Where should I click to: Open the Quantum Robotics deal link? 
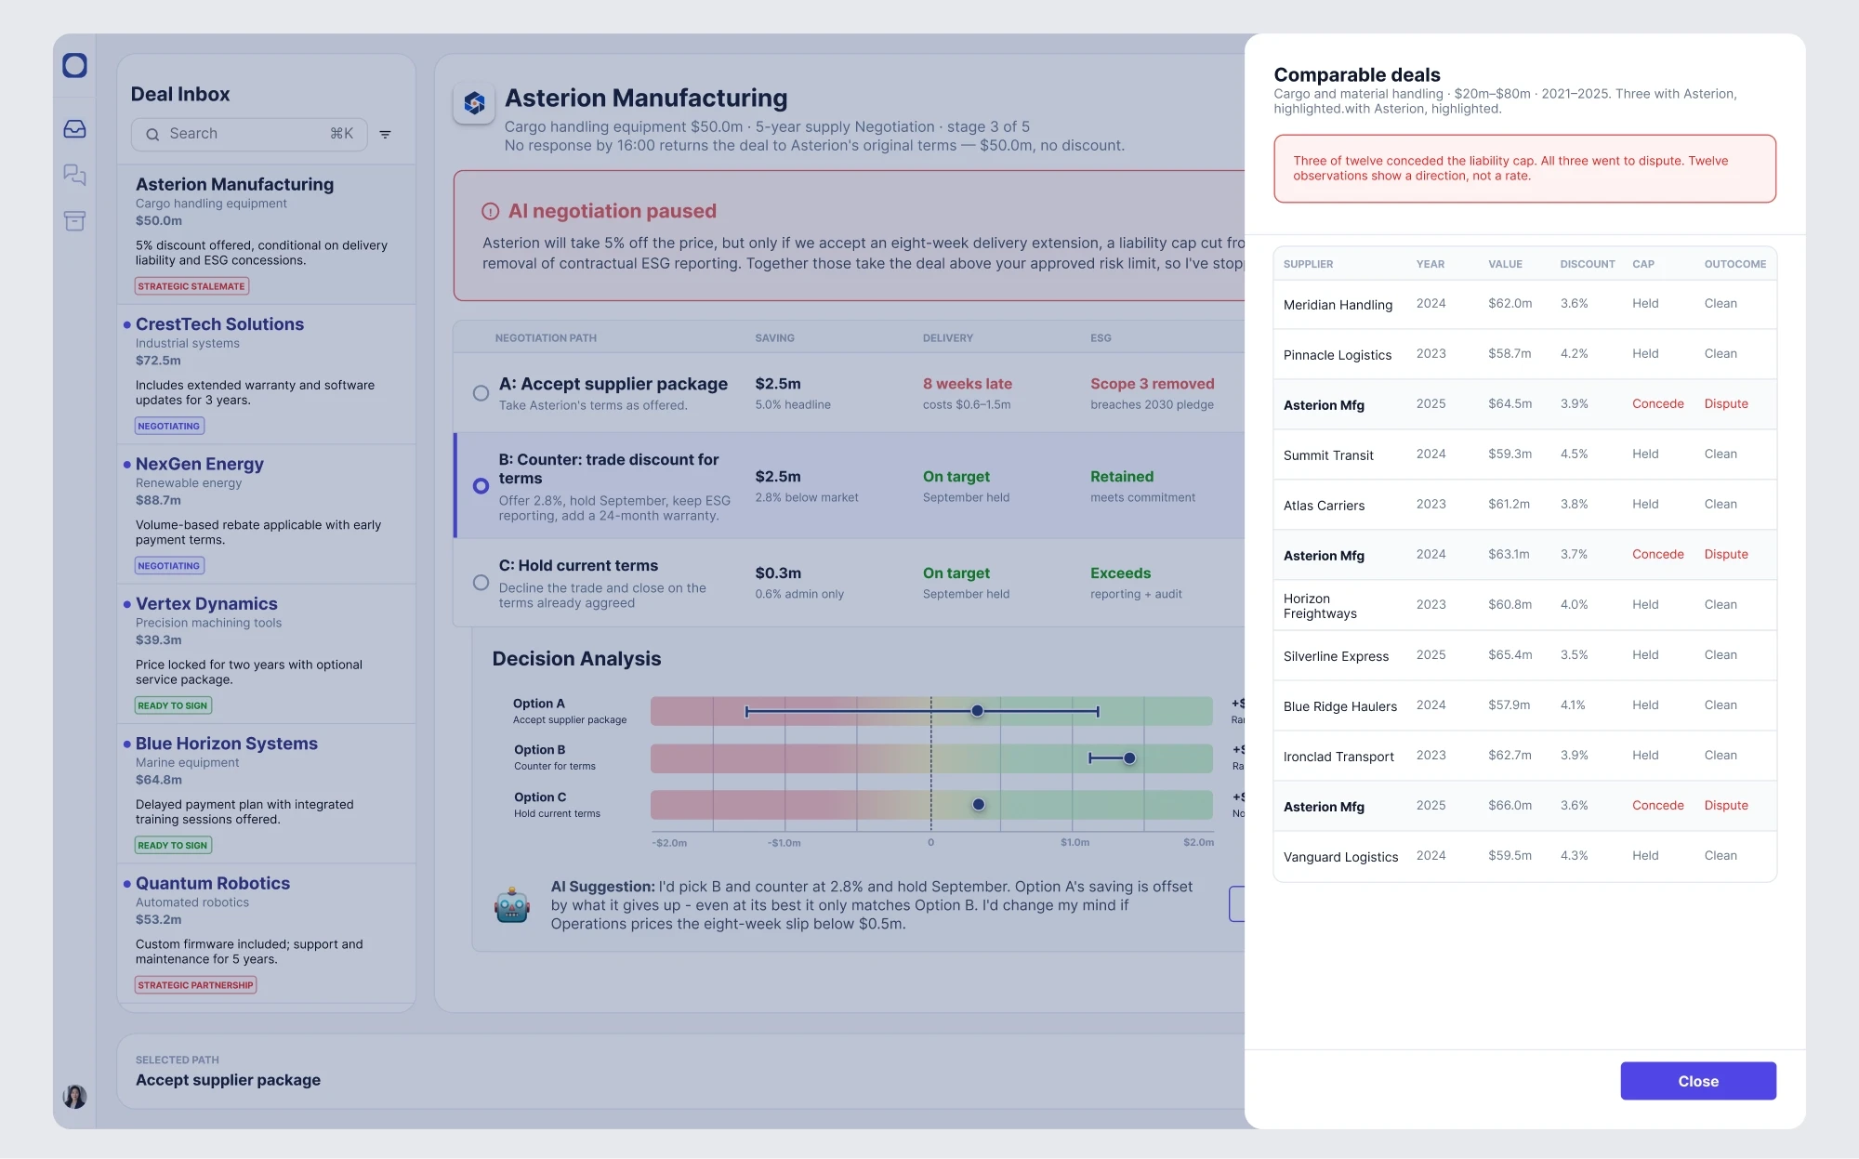coord(213,883)
